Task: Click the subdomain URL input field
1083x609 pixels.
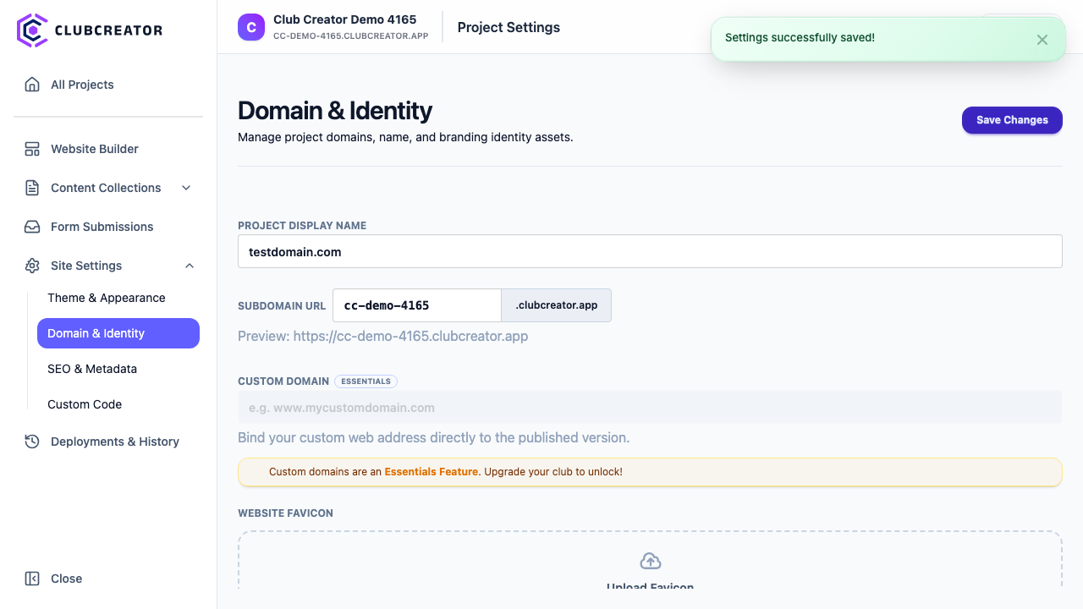Action: (x=417, y=305)
